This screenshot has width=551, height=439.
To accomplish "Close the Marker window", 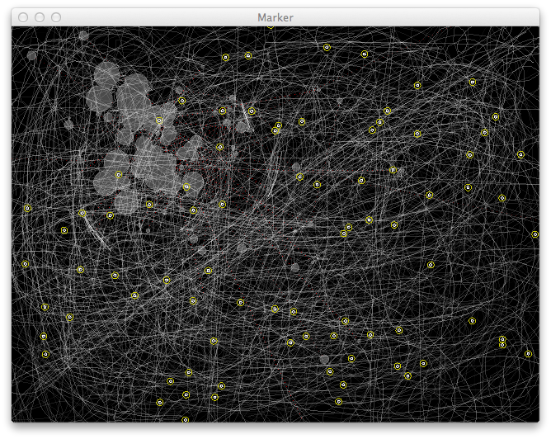I will pos(23,17).
